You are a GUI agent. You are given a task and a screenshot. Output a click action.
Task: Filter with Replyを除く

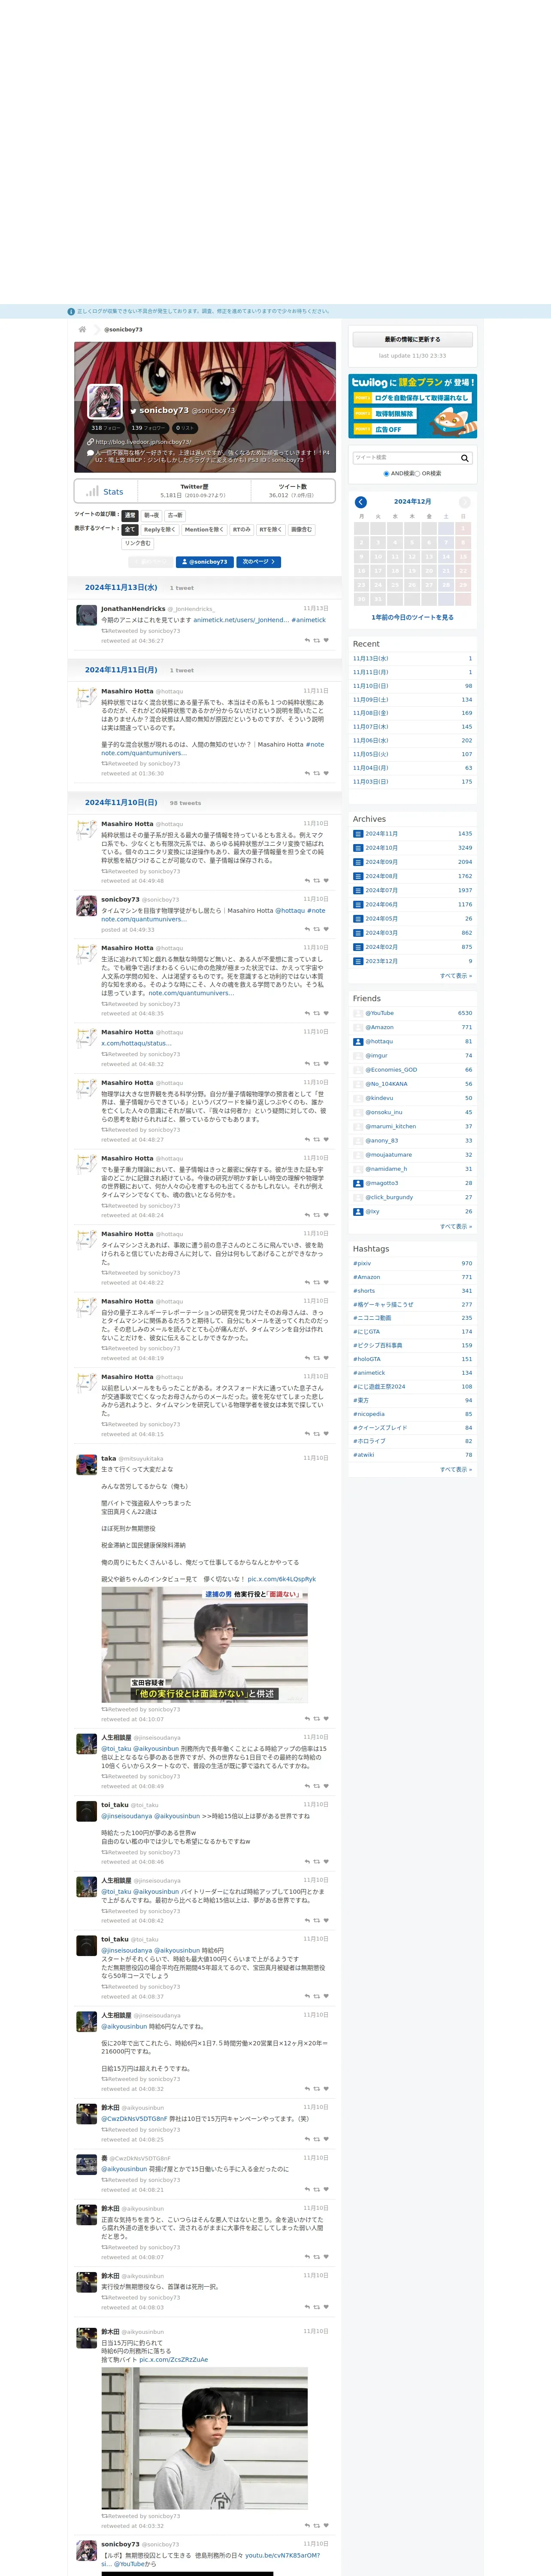[159, 529]
